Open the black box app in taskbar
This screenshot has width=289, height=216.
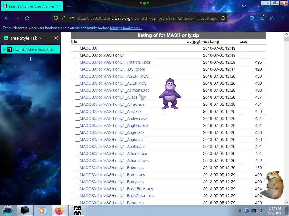click(x=25, y=210)
